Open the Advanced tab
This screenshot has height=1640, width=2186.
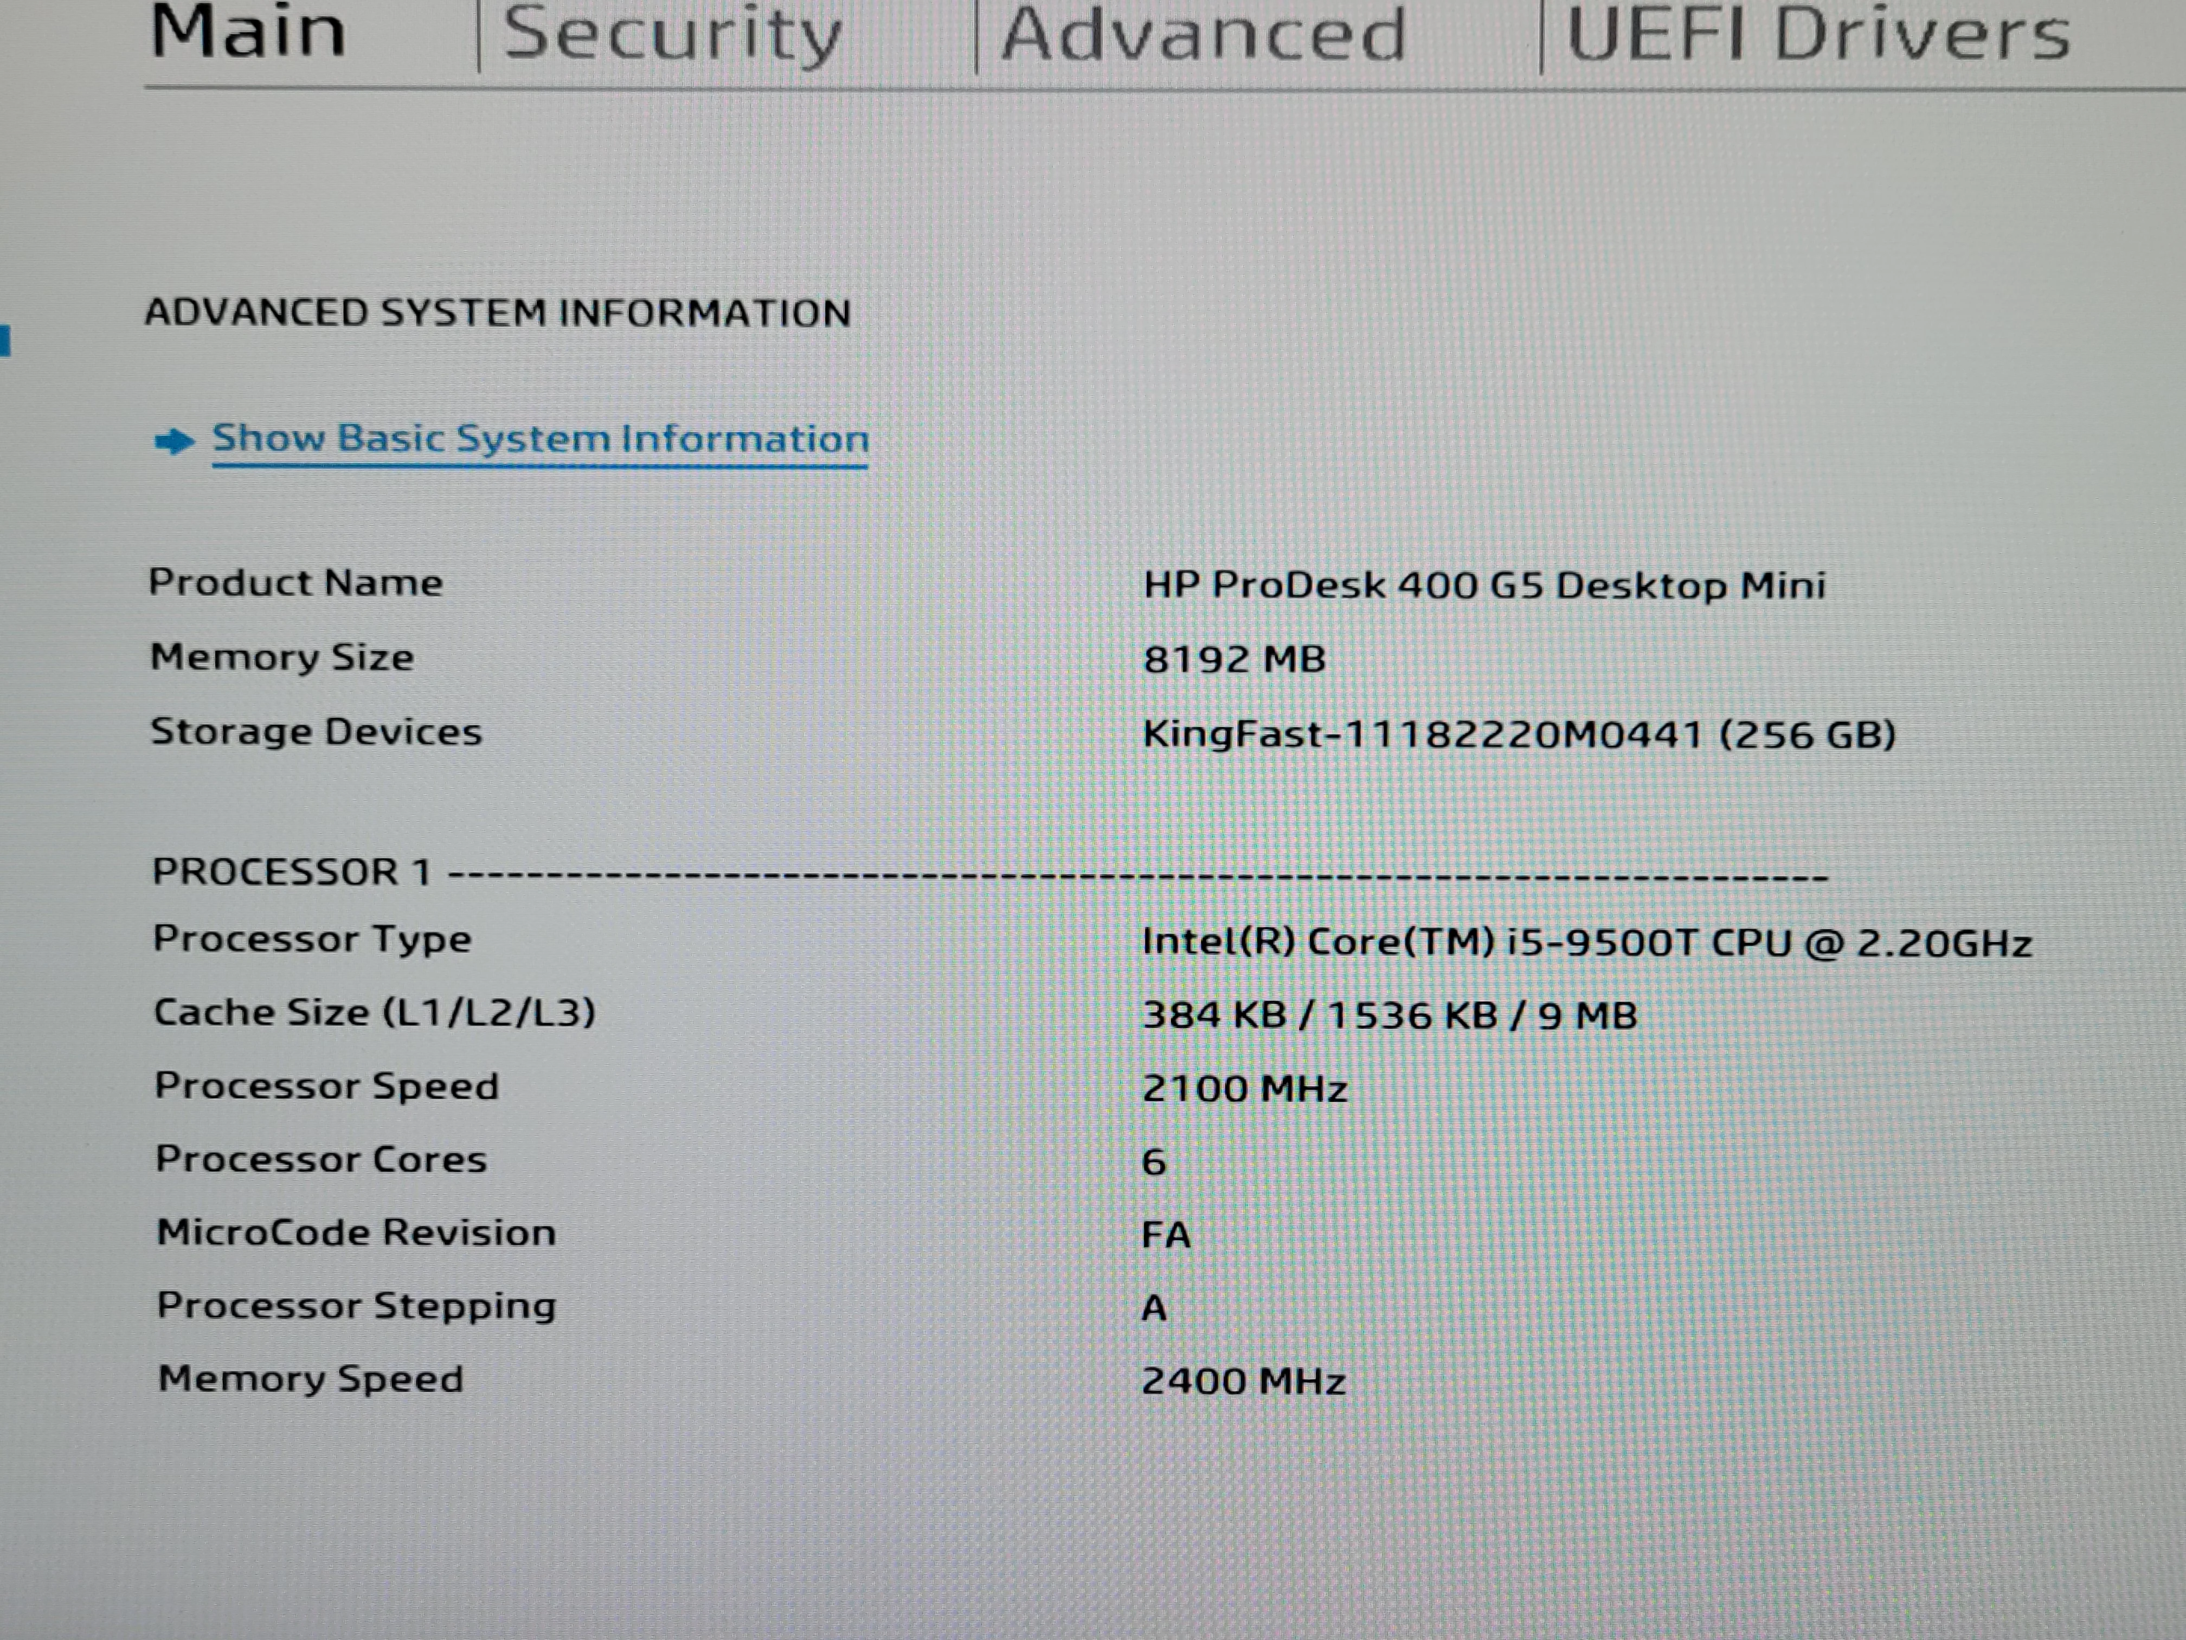coord(1203,35)
